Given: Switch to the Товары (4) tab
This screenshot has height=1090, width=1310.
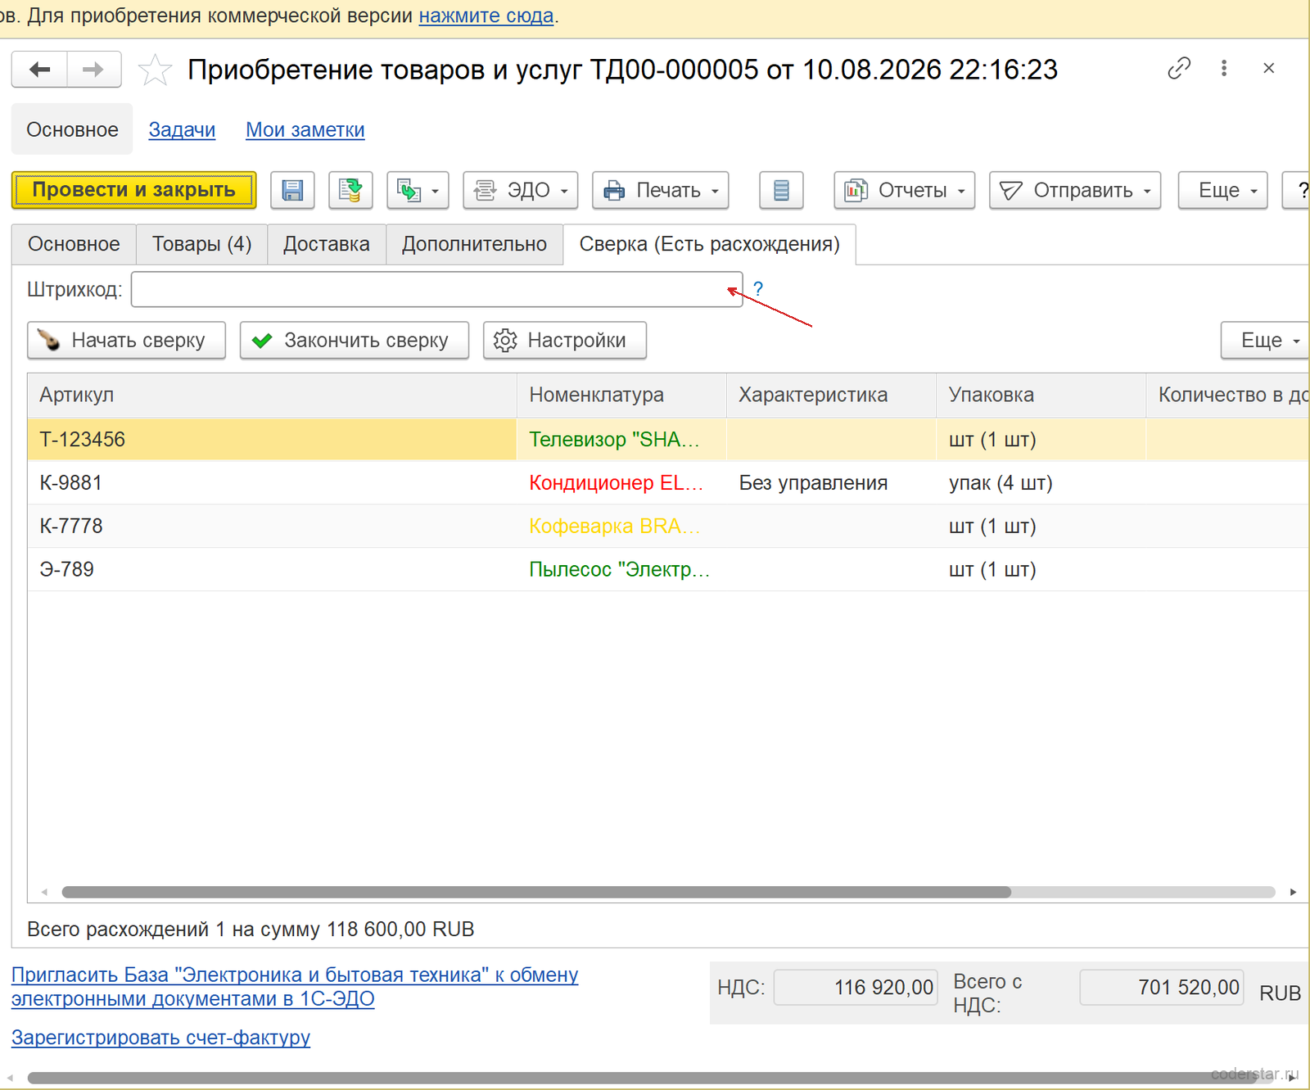Looking at the screenshot, I should [201, 244].
